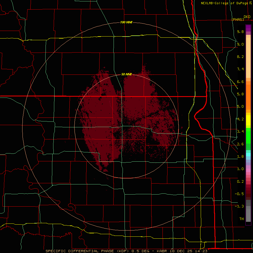This screenshot has width=253, height=253.
Task: Click the 7.4 value on the color scale
Action: coord(240,69)
